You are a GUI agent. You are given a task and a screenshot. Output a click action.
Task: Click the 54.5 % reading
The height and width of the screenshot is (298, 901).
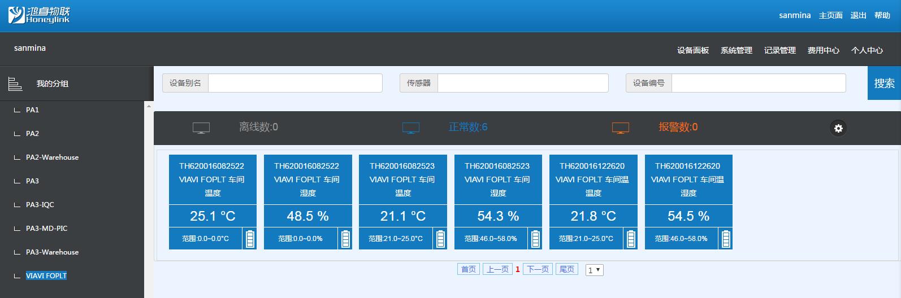point(688,216)
